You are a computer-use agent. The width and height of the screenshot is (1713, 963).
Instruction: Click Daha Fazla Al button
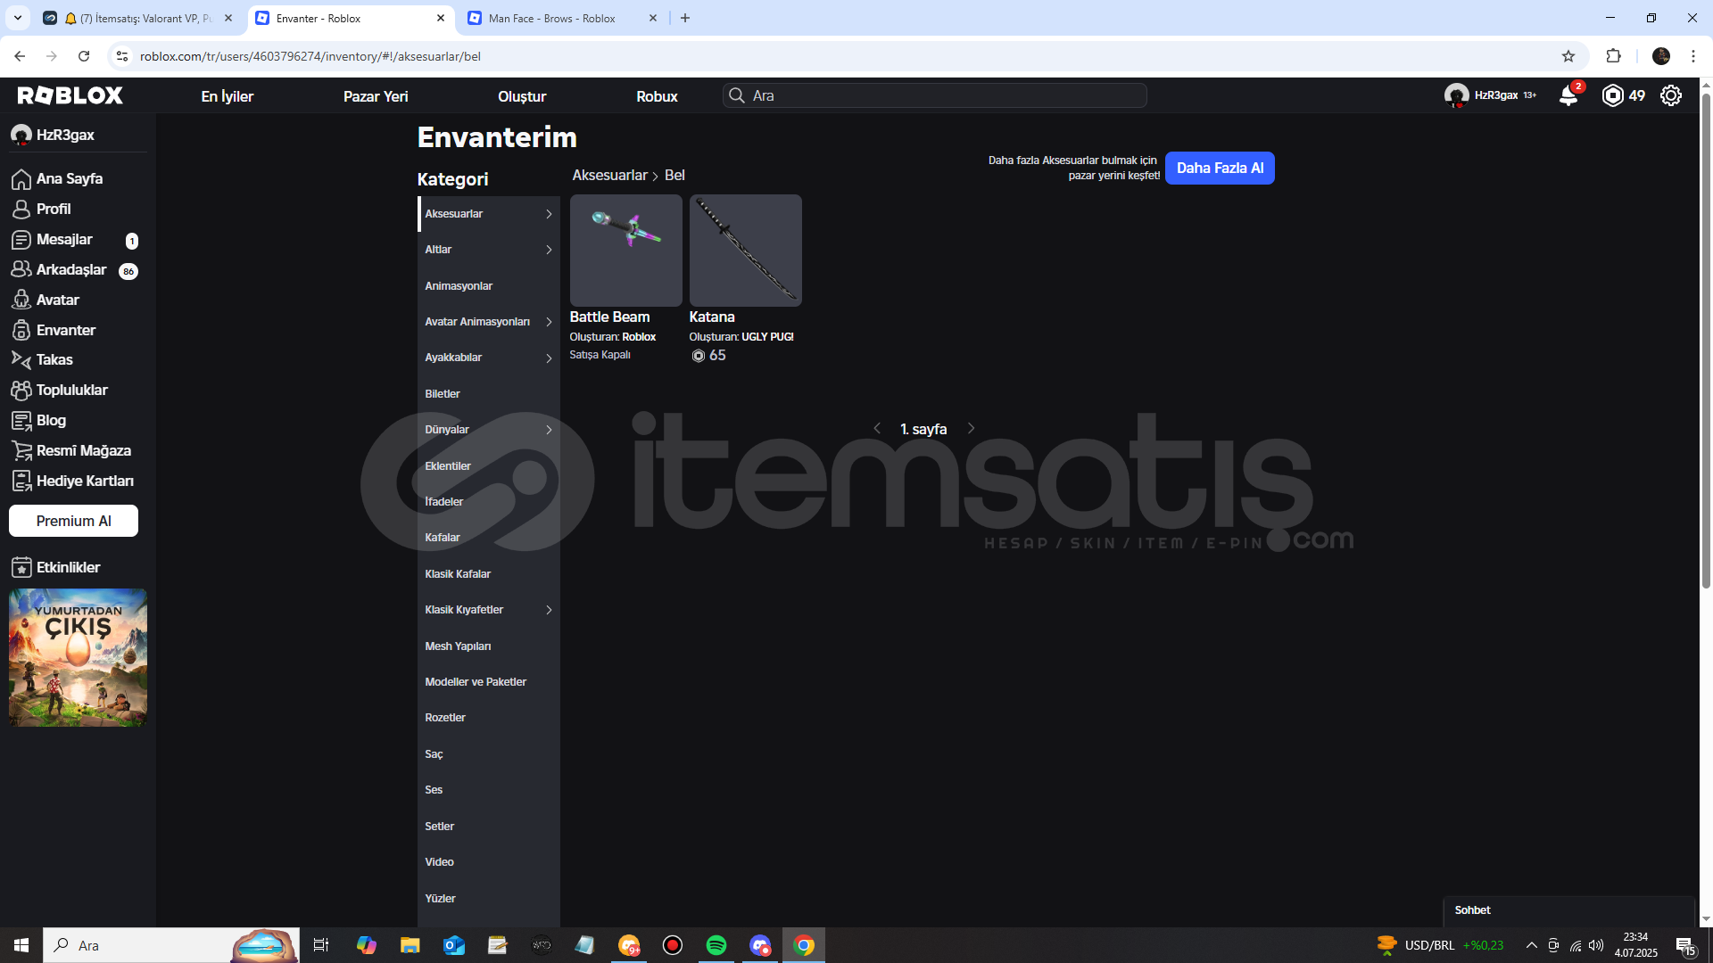1220,168
